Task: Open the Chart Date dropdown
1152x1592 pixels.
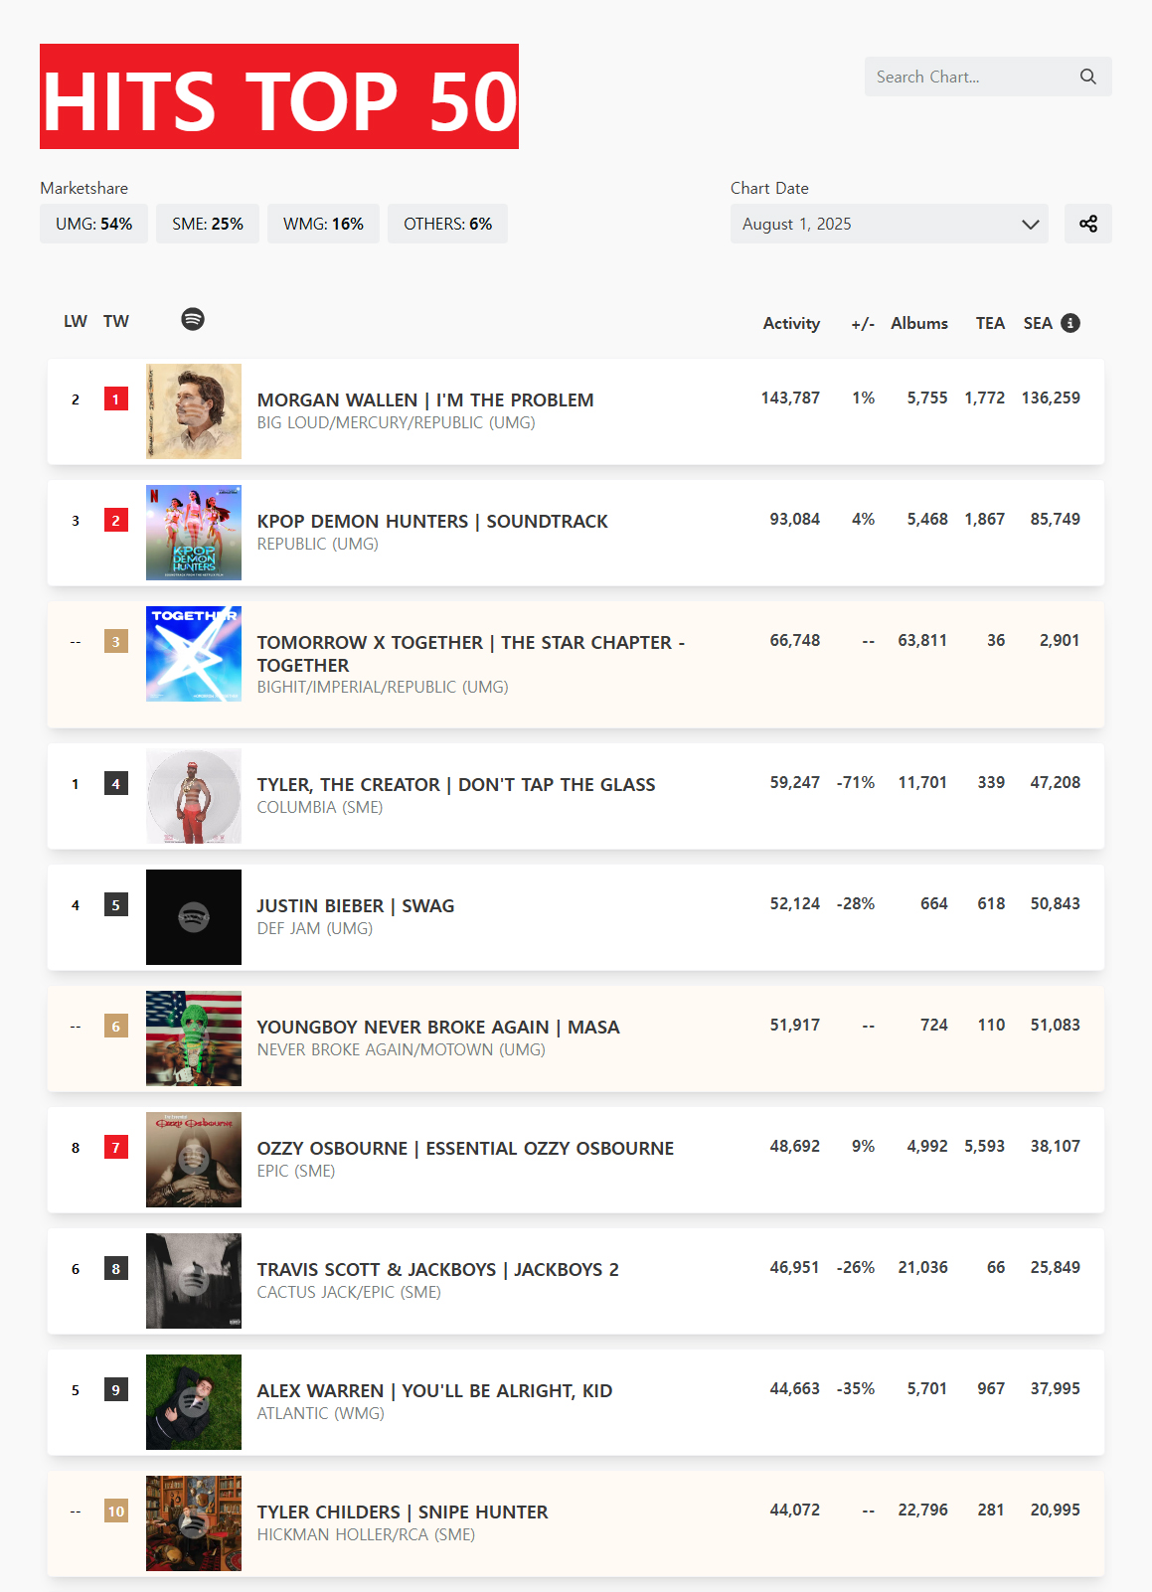Action: coord(889,224)
